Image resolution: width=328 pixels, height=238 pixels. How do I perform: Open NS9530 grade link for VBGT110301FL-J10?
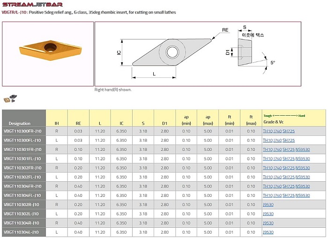point(303,159)
